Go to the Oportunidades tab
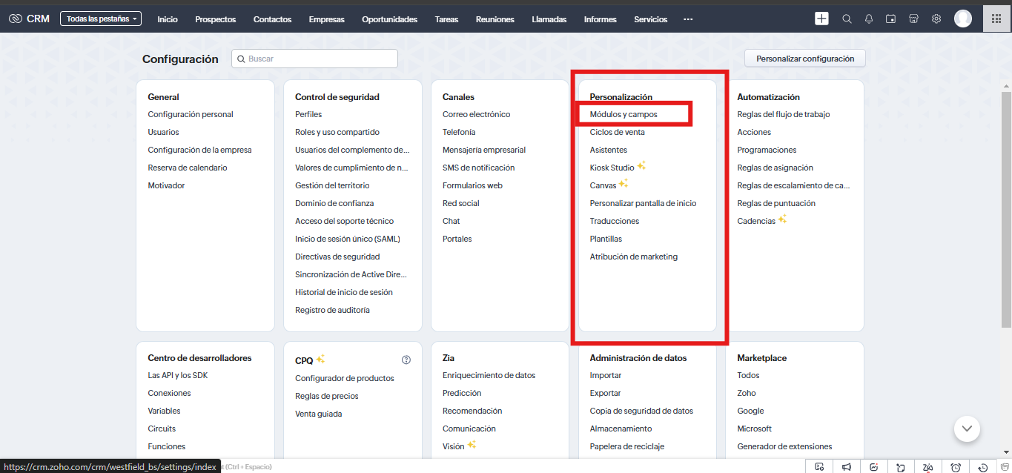The width and height of the screenshot is (1012, 473). point(389,19)
